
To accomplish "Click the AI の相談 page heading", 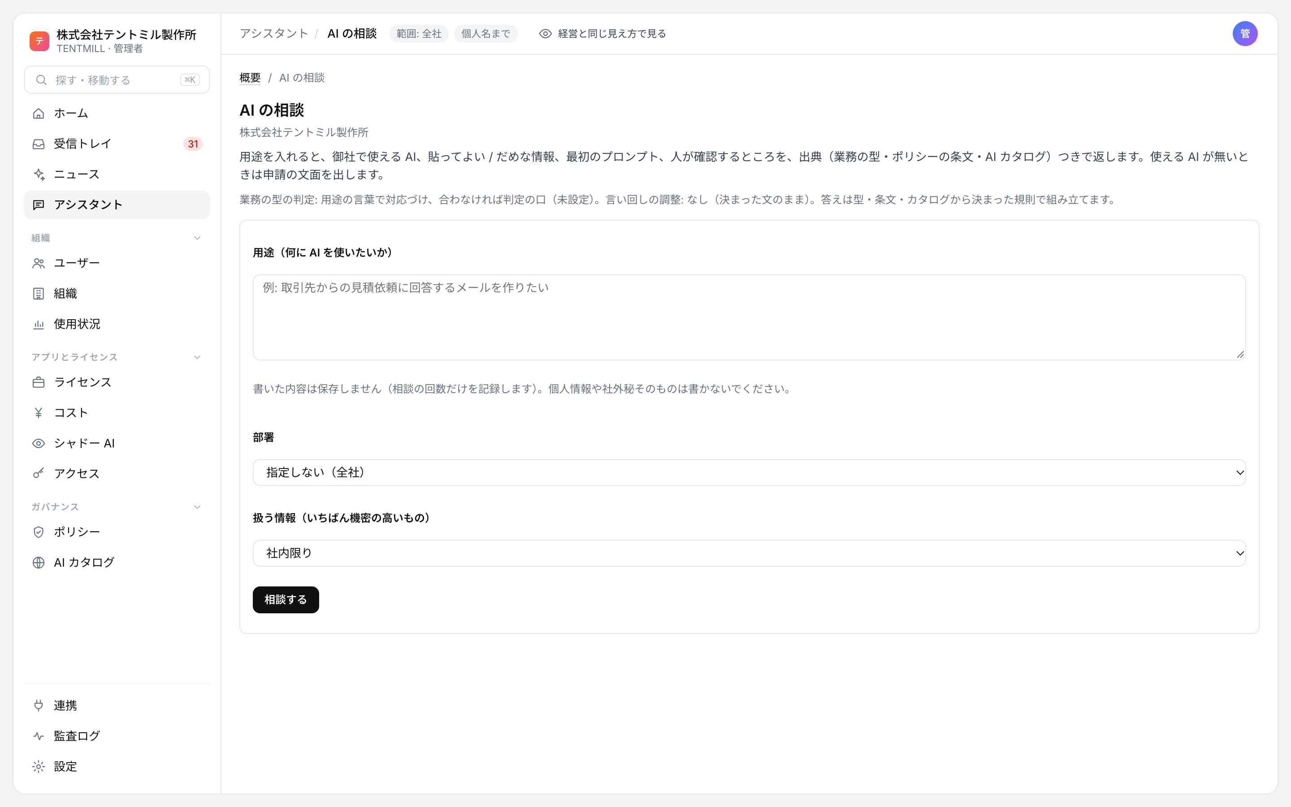I will pos(272,110).
